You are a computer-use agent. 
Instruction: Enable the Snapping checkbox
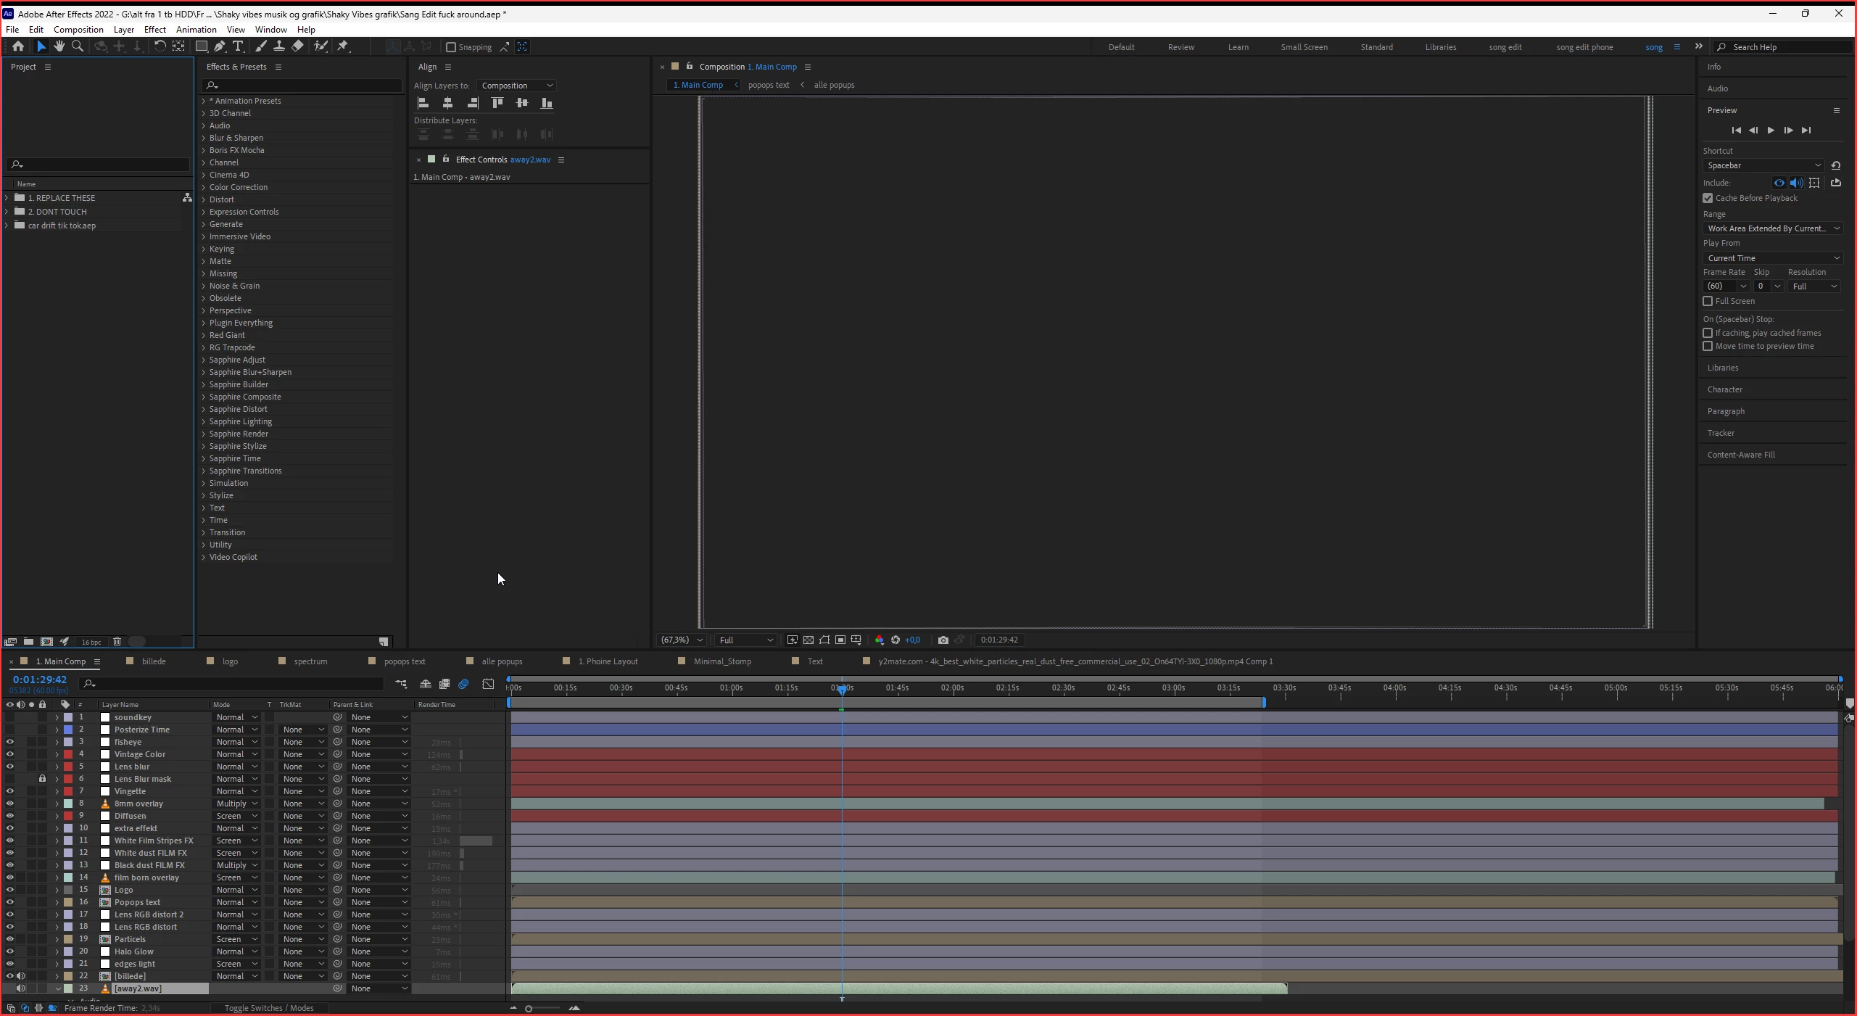[x=451, y=47]
